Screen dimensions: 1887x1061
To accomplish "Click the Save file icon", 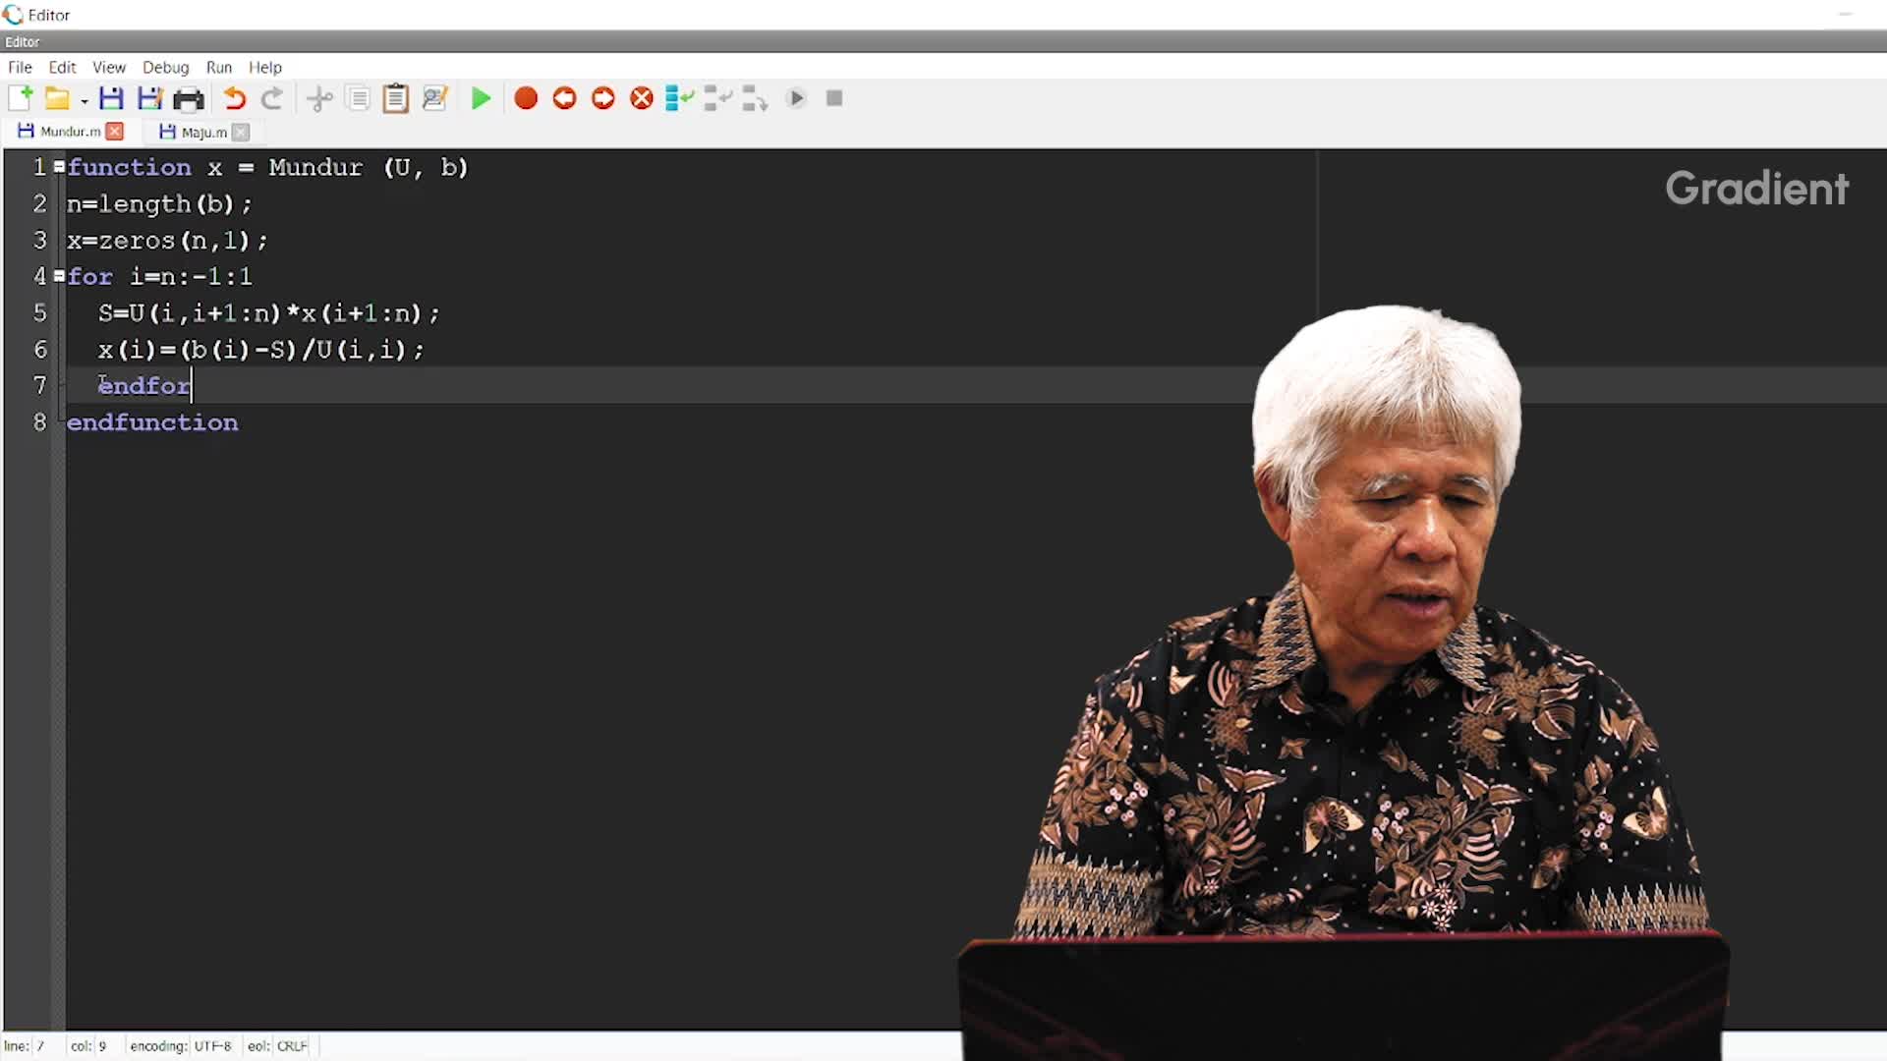I will (111, 97).
